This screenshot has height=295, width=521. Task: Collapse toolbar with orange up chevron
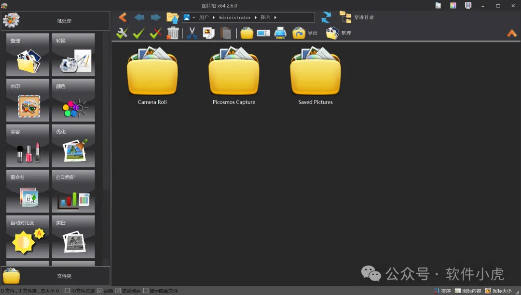point(512,33)
